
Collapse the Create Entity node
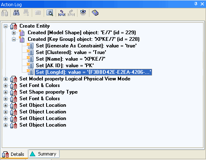click(5, 26)
